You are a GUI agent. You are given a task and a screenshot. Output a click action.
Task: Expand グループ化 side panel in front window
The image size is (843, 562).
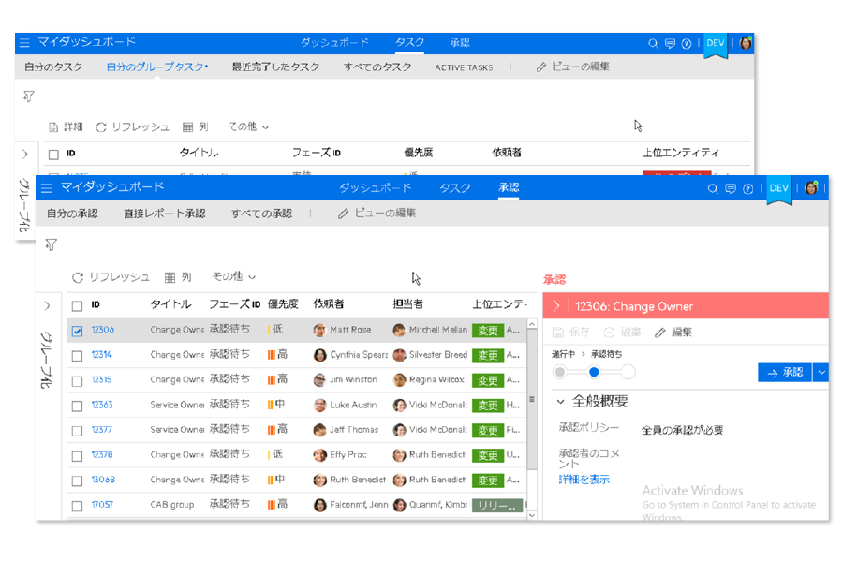pyautogui.click(x=48, y=306)
